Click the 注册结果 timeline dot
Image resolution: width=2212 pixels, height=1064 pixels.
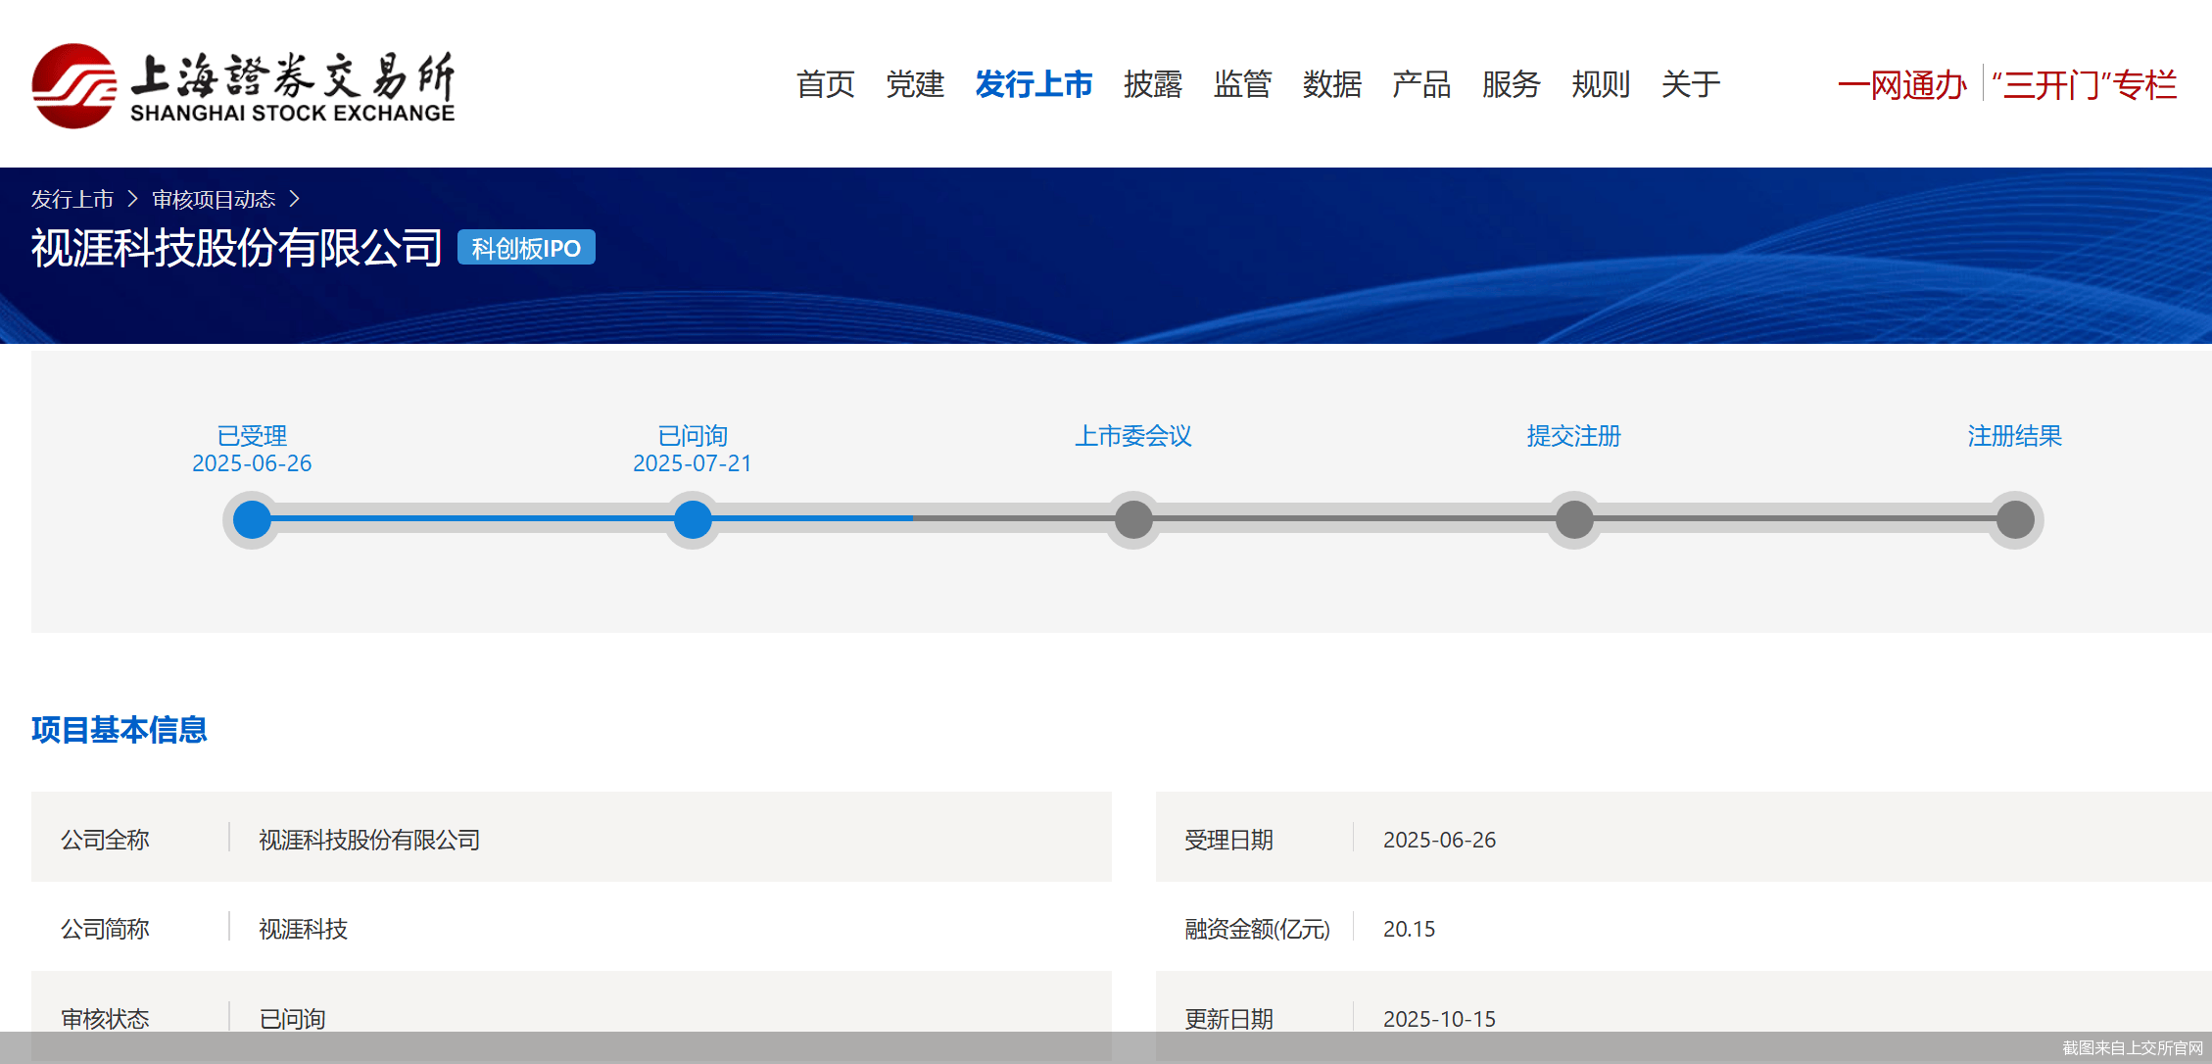point(2015,519)
